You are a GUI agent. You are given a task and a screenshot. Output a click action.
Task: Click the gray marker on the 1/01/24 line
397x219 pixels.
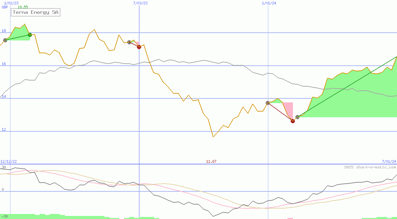[268, 103]
